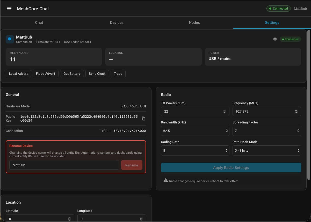The image size is (311, 222).
Task: Click the Get Battery button
Action: coord(72,73)
